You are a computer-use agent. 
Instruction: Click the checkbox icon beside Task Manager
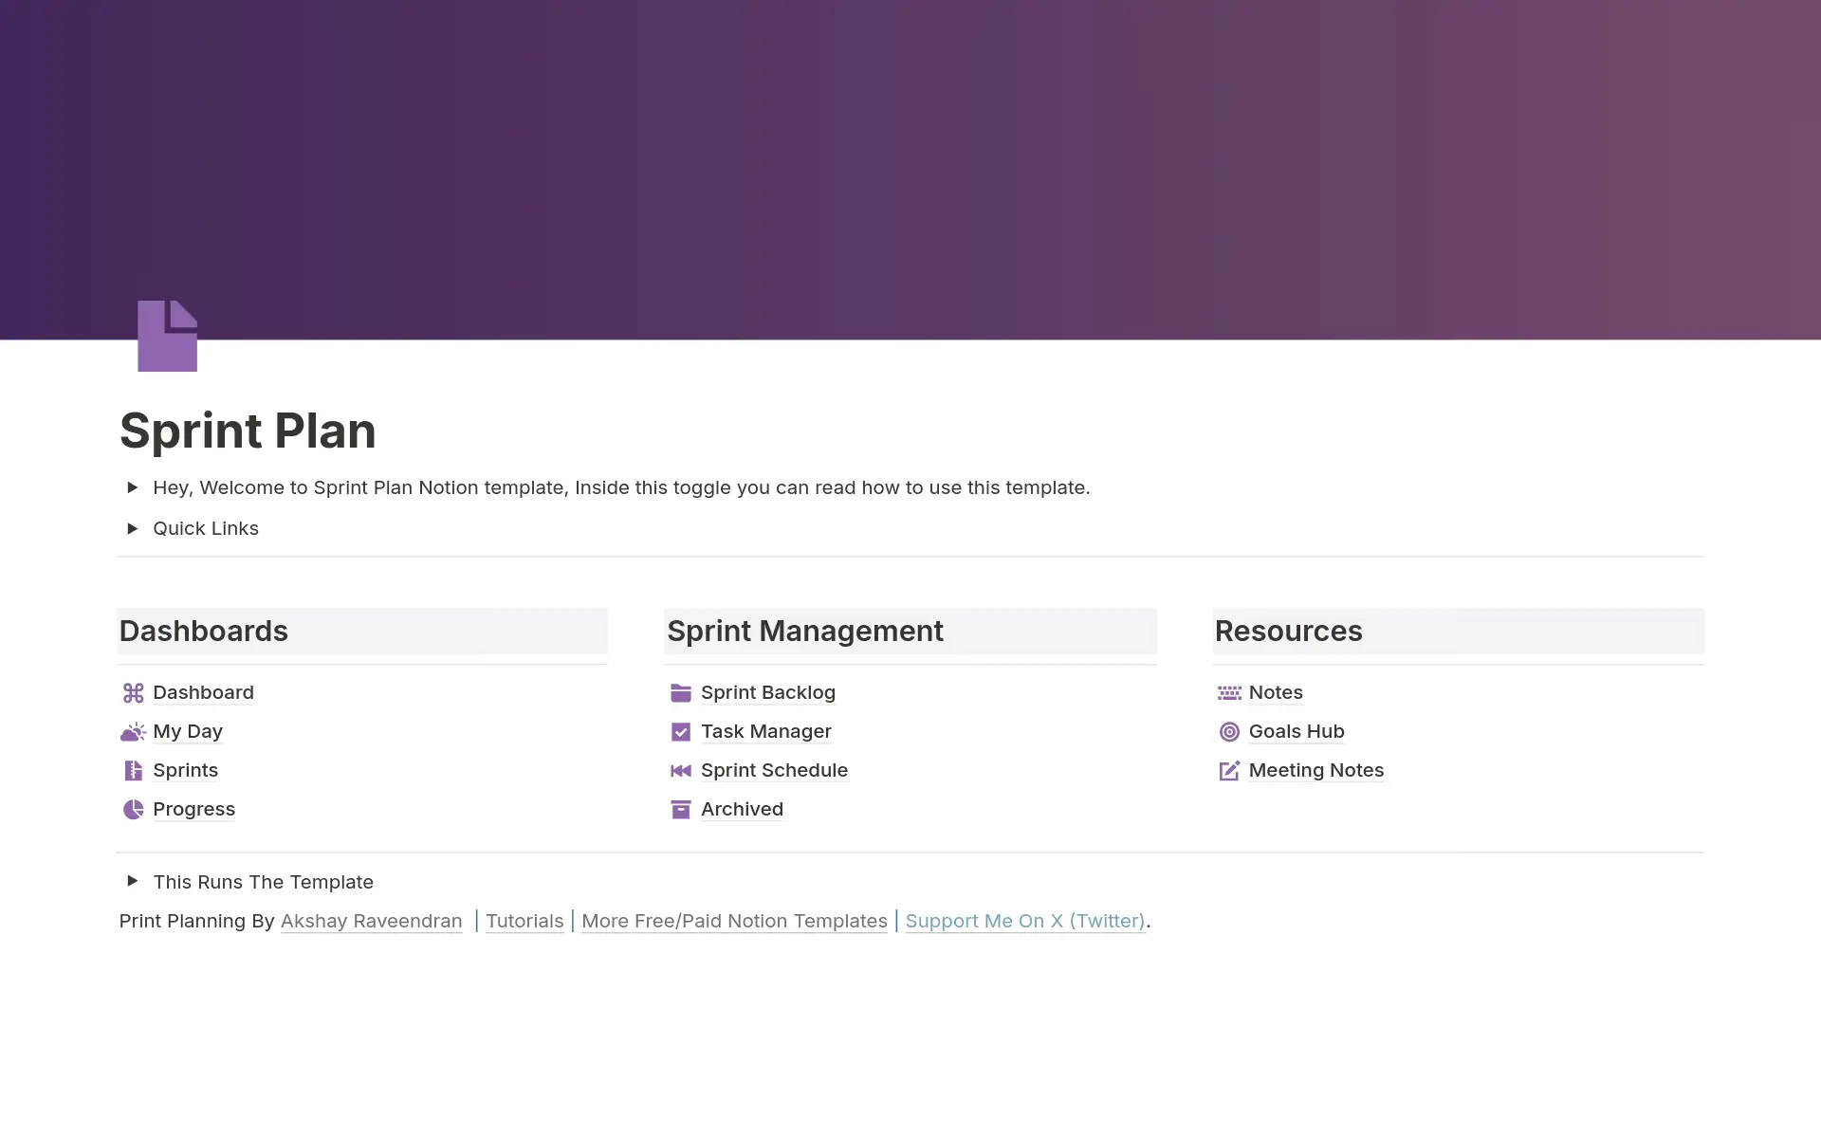680,732
